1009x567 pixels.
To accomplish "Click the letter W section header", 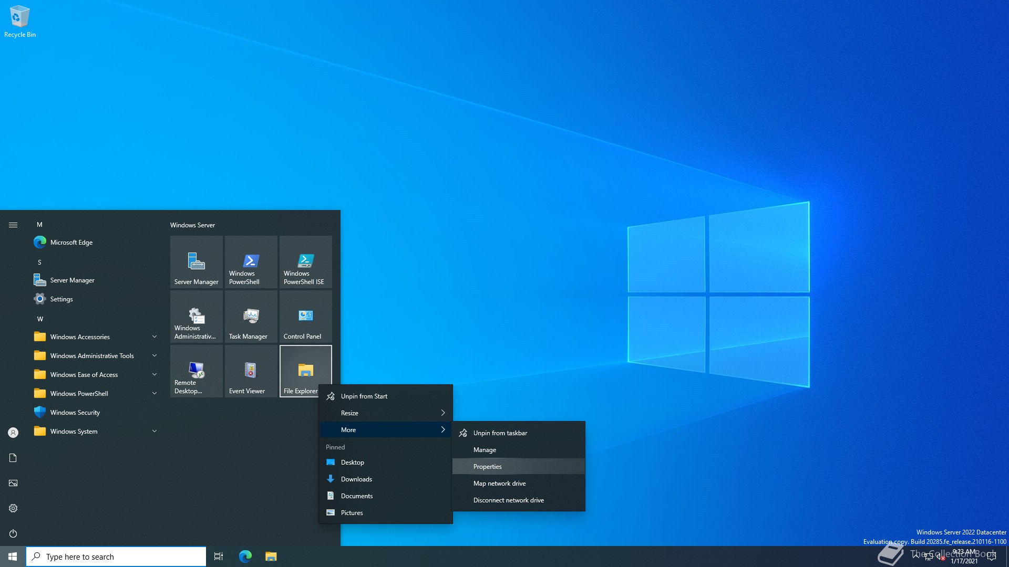I will click(x=40, y=319).
